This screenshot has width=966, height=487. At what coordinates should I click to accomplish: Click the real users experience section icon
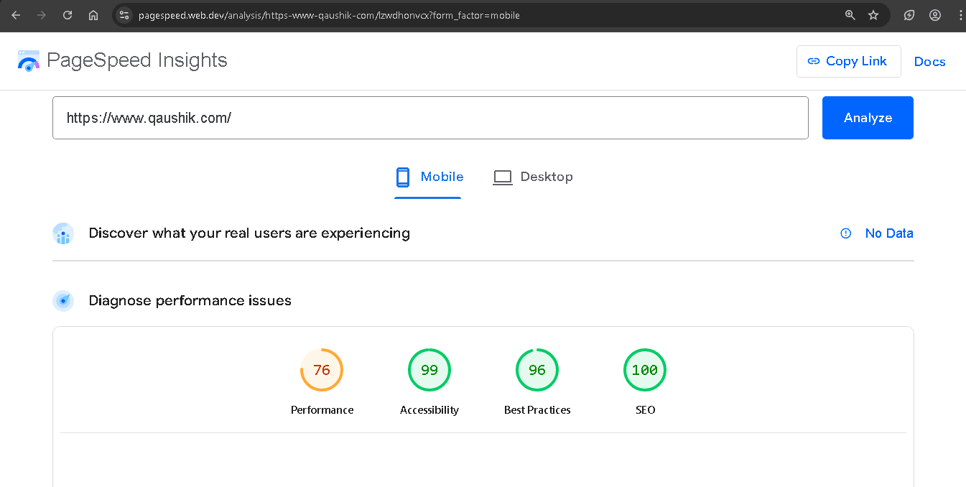click(63, 233)
